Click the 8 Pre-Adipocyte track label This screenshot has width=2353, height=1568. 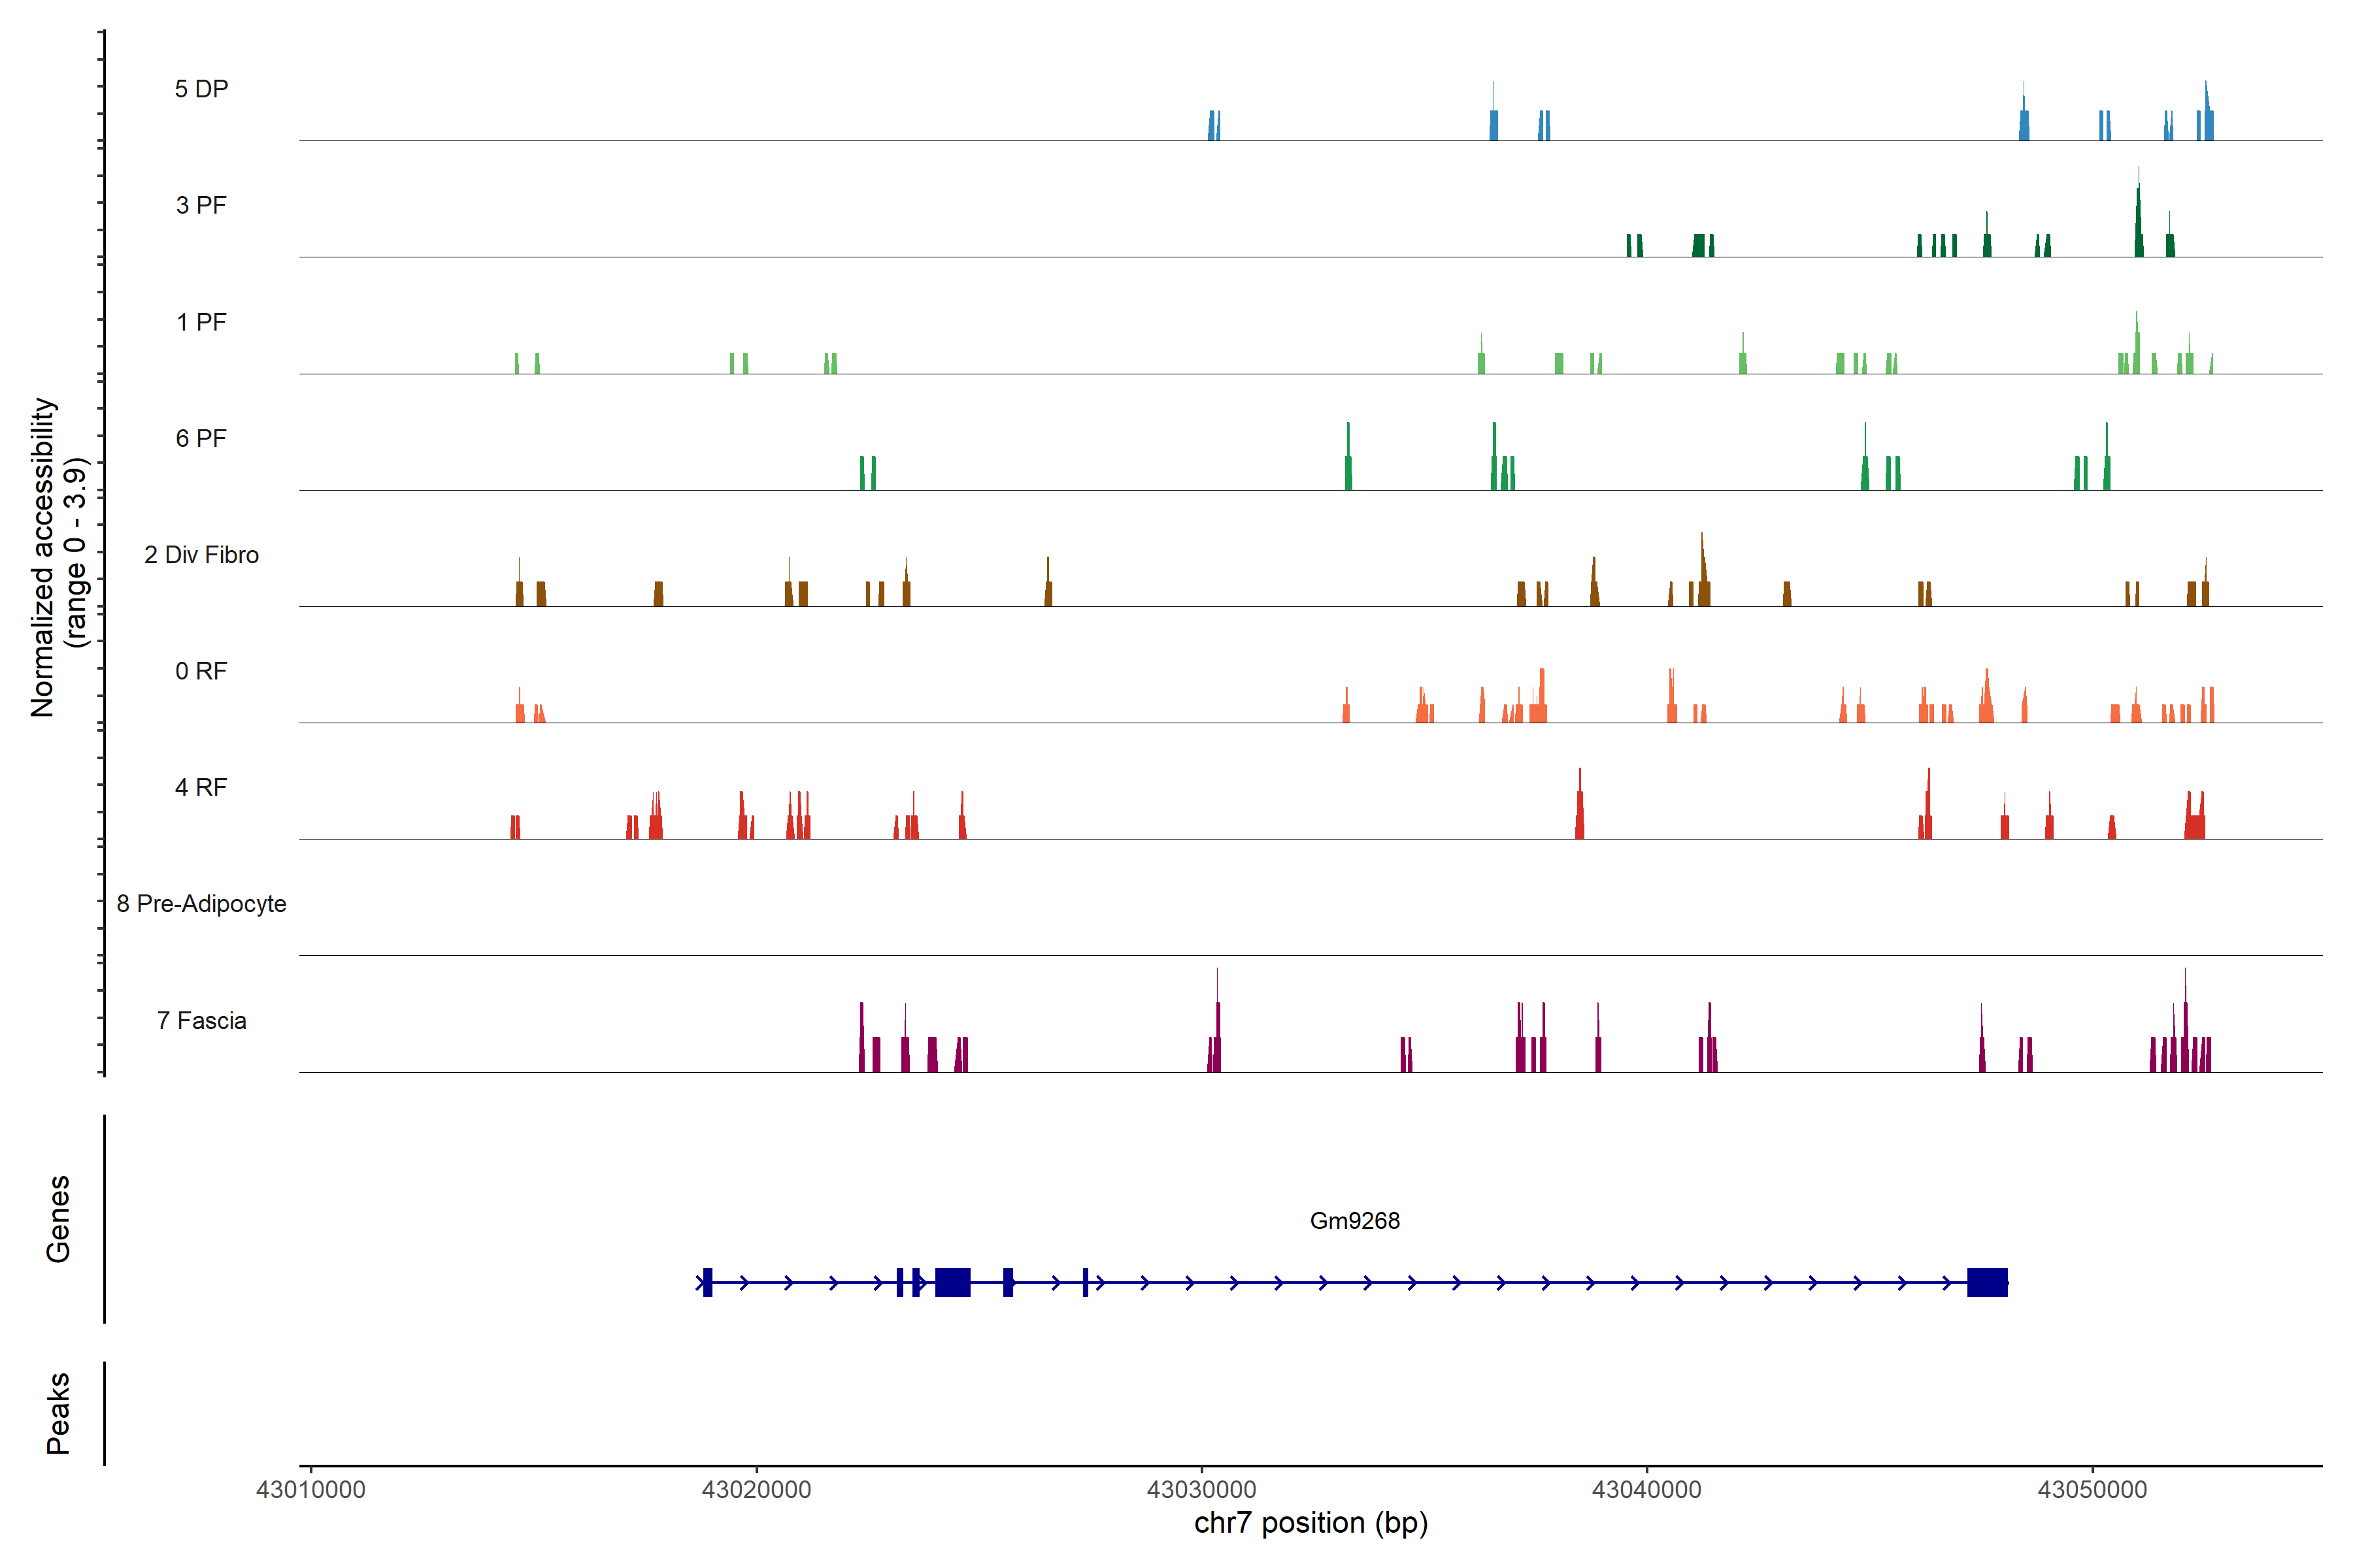[201, 904]
